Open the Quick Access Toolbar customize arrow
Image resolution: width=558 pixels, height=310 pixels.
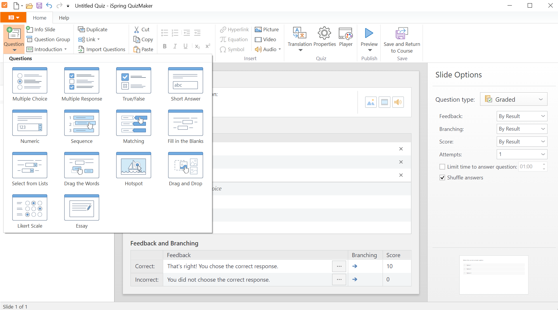click(x=68, y=6)
